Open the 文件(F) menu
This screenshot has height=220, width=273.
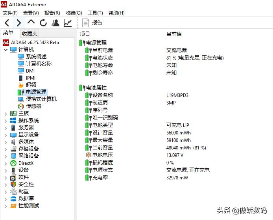point(10,13)
